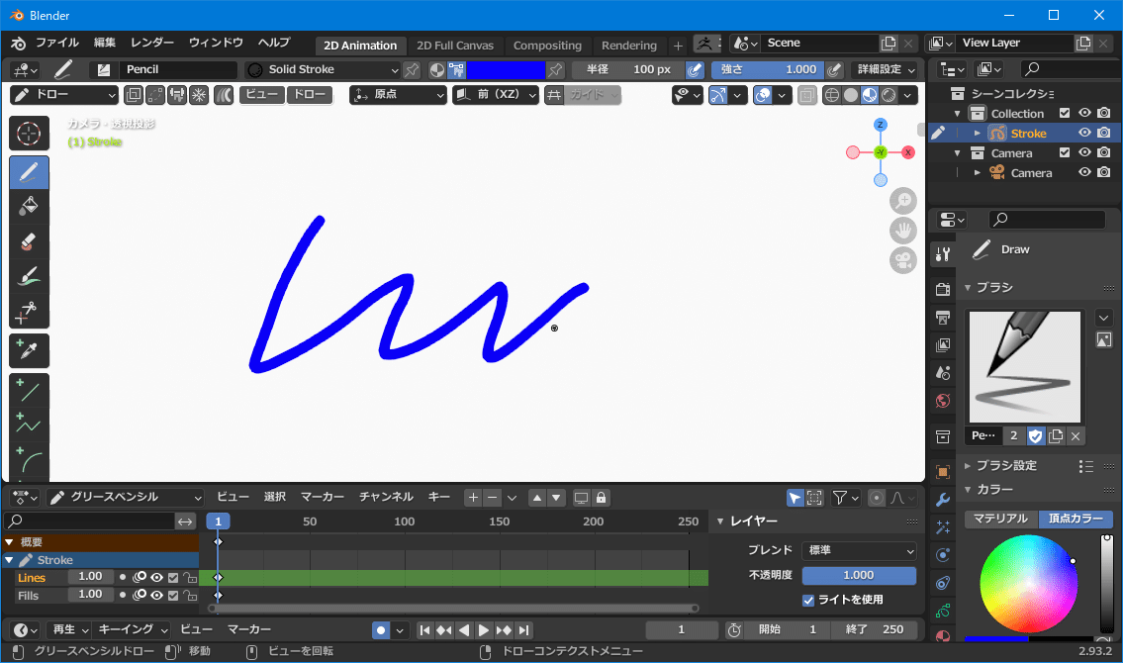This screenshot has height=663, width=1123.
Task: Jump to the timeline end frame
Action: point(524,630)
